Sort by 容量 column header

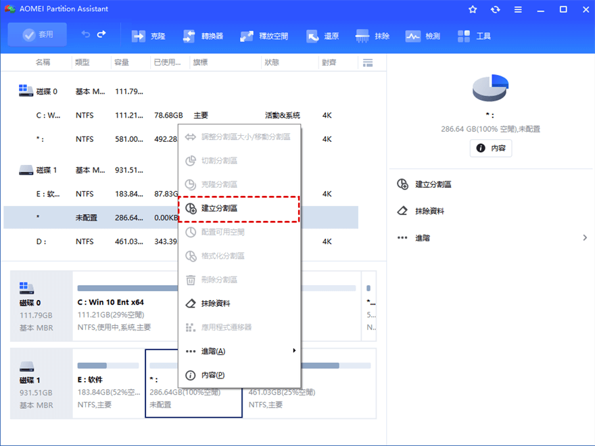point(122,62)
